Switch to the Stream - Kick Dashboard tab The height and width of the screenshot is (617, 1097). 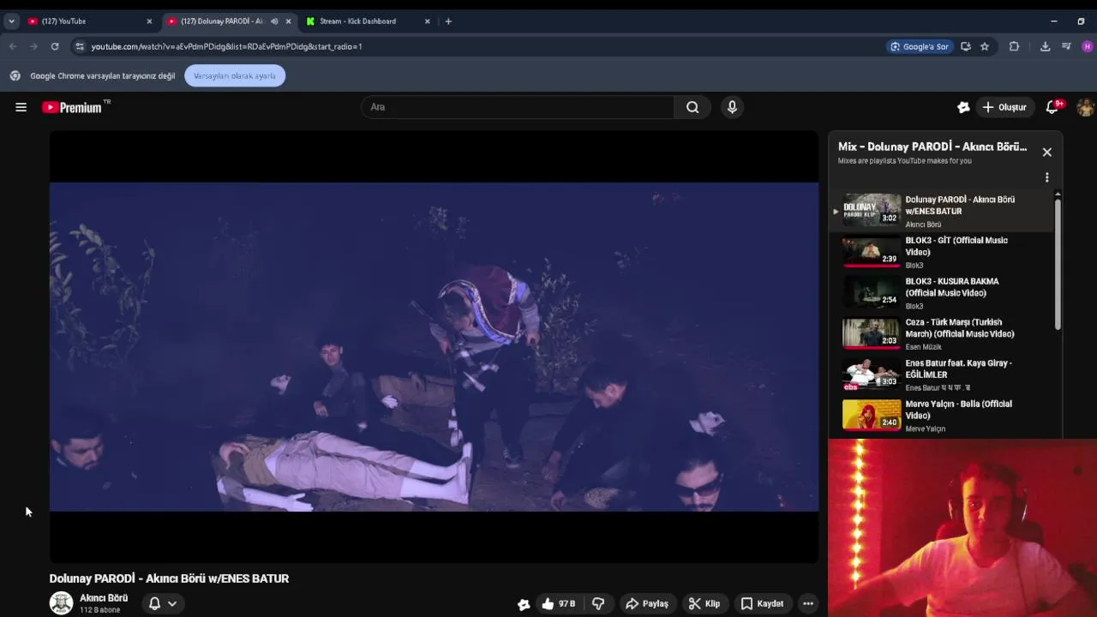pyautogui.click(x=369, y=21)
